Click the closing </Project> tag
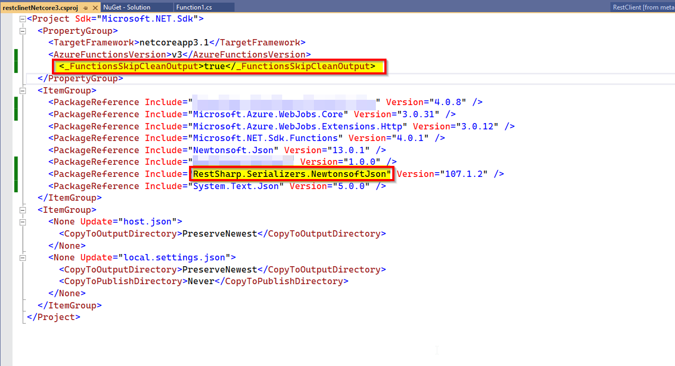The image size is (675, 366). [53, 317]
